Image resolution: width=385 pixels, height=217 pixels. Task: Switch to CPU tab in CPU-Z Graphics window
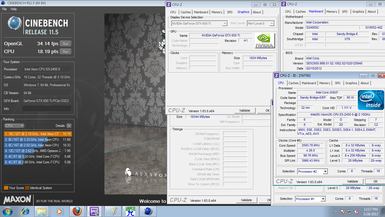coord(173,12)
